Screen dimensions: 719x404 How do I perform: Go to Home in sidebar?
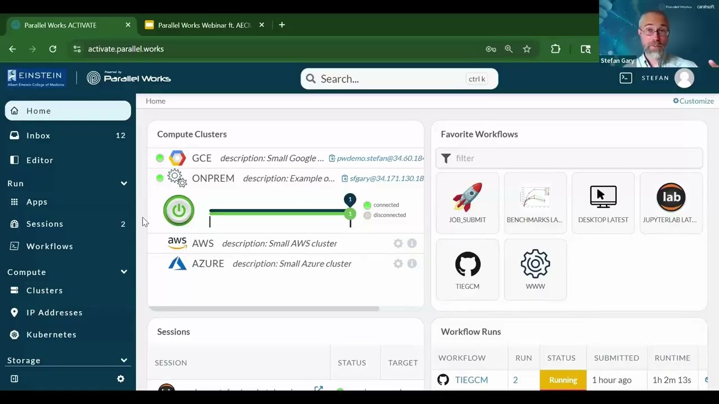pos(68,111)
